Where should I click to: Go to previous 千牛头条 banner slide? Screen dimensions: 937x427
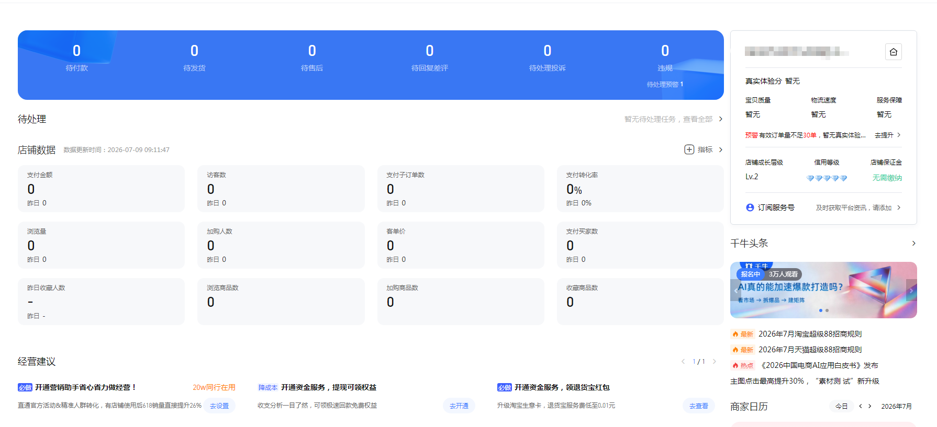[x=736, y=290]
